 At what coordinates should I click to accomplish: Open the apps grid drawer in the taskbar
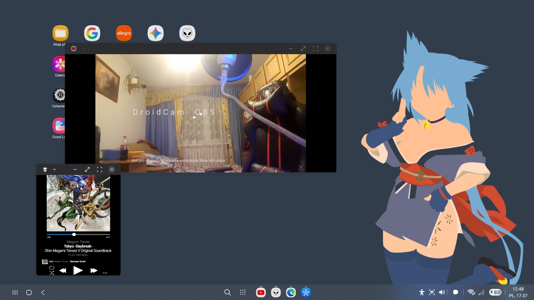click(x=243, y=292)
